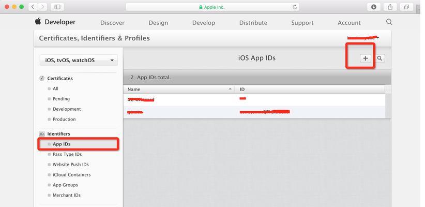Screen dimensions: 425x207
Task: Open the Distribute menu
Action: point(253,23)
